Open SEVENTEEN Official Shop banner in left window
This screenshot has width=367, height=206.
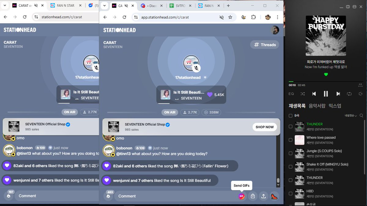tap(51, 127)
